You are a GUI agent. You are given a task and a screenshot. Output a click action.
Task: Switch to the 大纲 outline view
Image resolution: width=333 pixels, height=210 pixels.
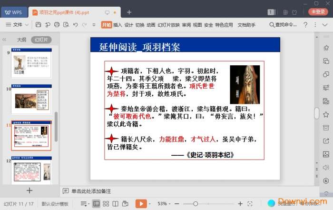click(x=21, y=40)
